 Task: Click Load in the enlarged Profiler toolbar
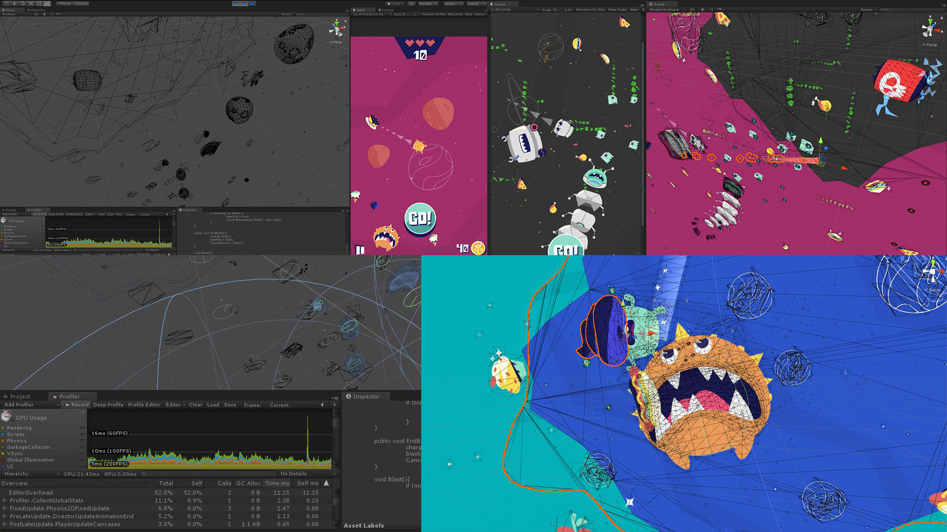(213, 405)
